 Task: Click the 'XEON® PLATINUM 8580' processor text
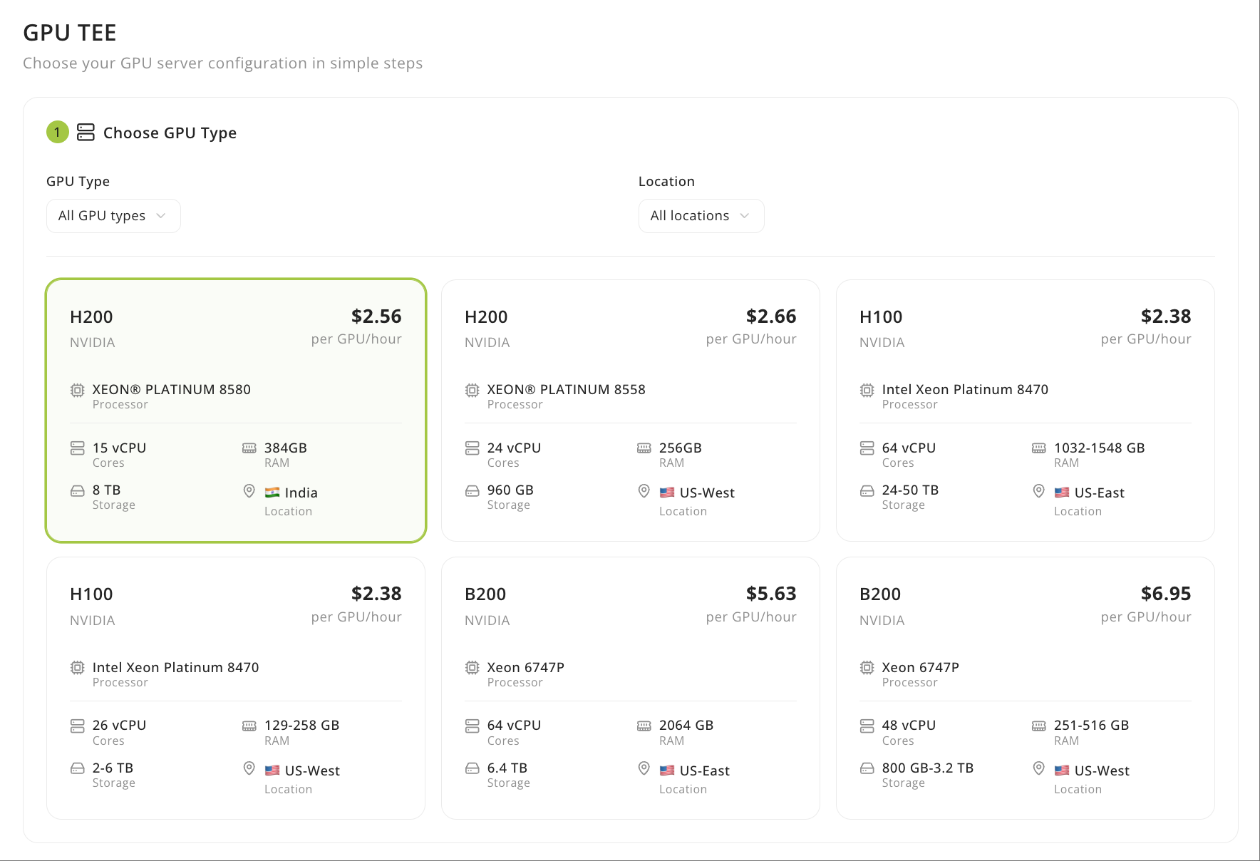click(x=172, y=389)
